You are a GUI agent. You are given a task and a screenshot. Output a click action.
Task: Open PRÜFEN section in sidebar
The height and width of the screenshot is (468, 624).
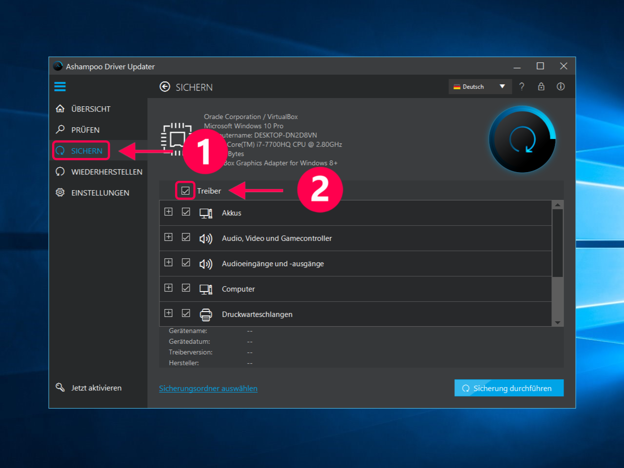85,130
